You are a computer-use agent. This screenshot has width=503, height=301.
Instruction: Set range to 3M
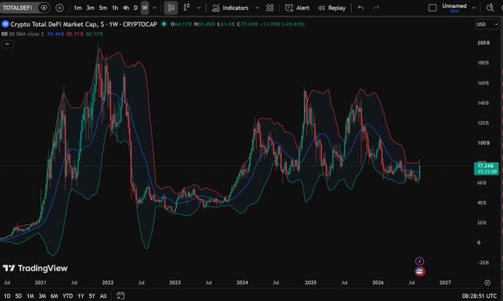click(x=42, y=296)
